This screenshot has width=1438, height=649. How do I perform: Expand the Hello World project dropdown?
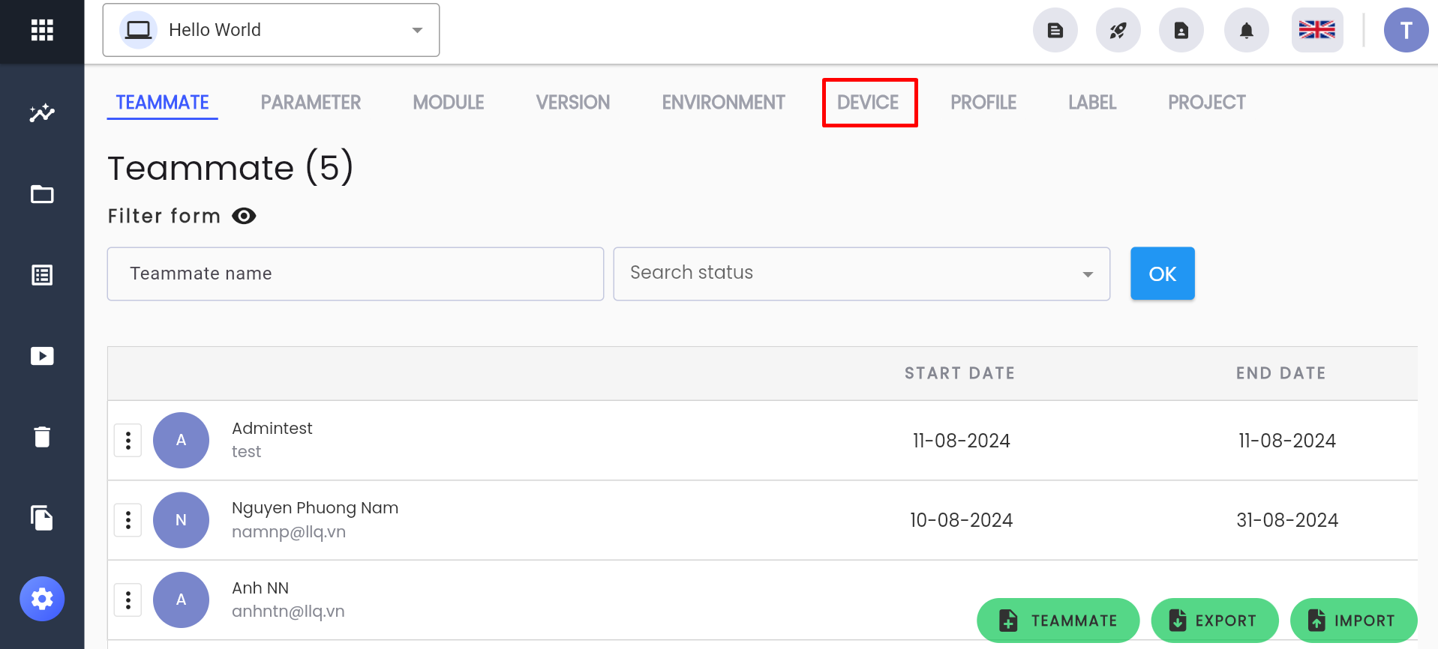click(x=271, y=30)
